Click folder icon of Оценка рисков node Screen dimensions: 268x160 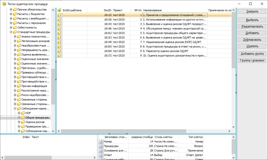[23, 122]
